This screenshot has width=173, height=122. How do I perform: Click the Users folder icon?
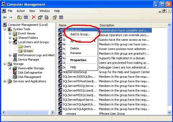pos(20,46)
